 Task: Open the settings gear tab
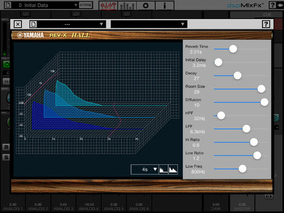pos(146,5)
